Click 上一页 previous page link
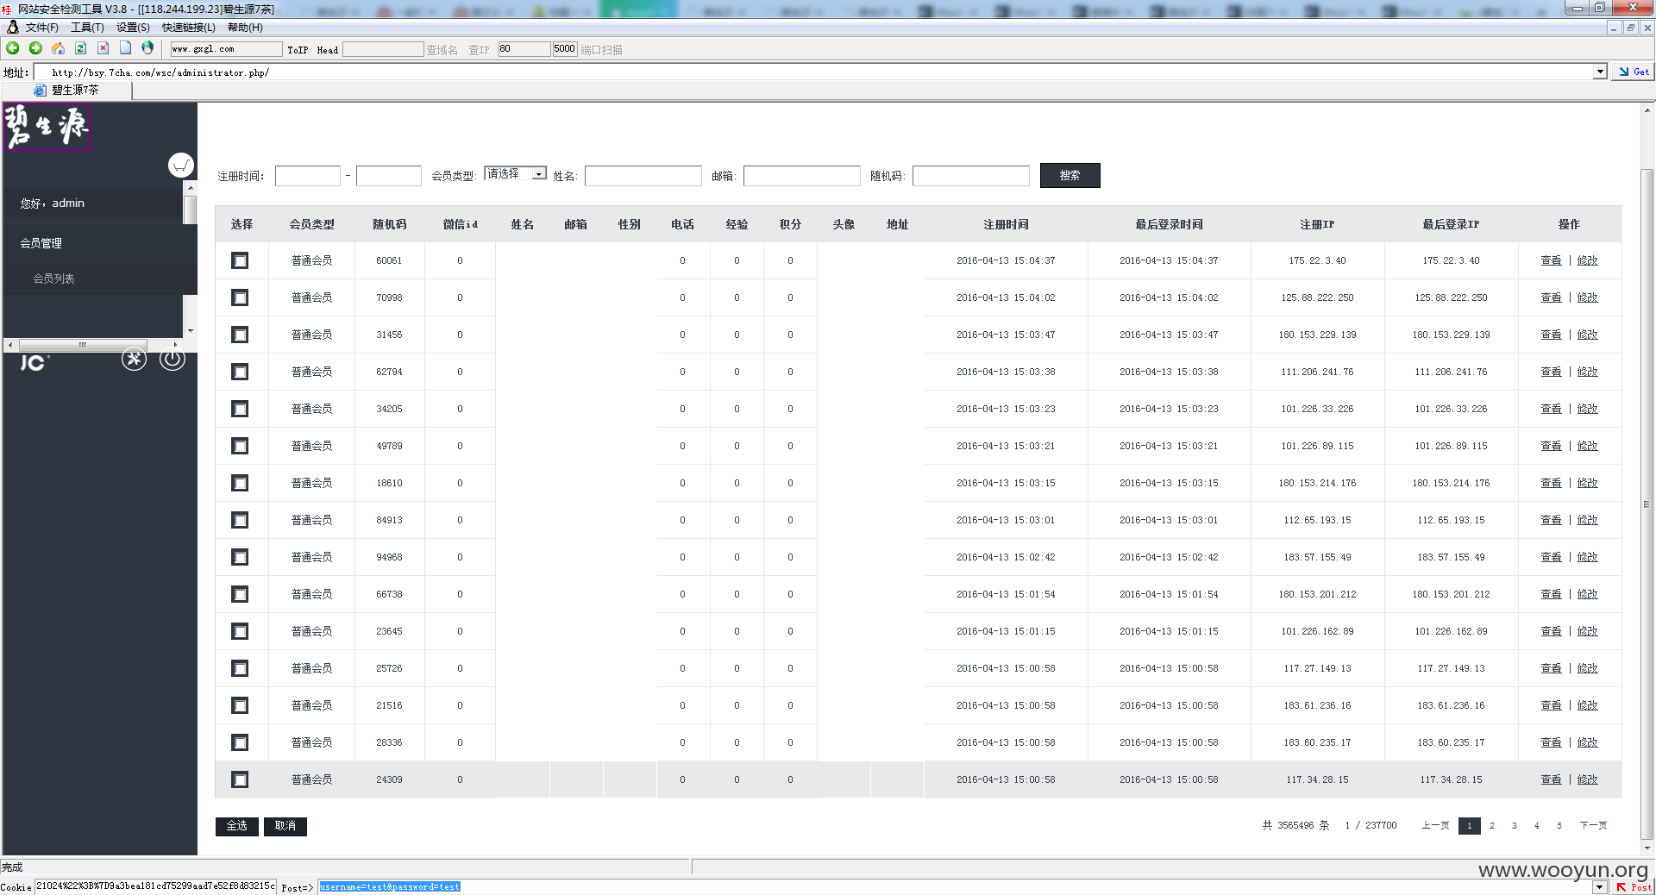 1435,826
